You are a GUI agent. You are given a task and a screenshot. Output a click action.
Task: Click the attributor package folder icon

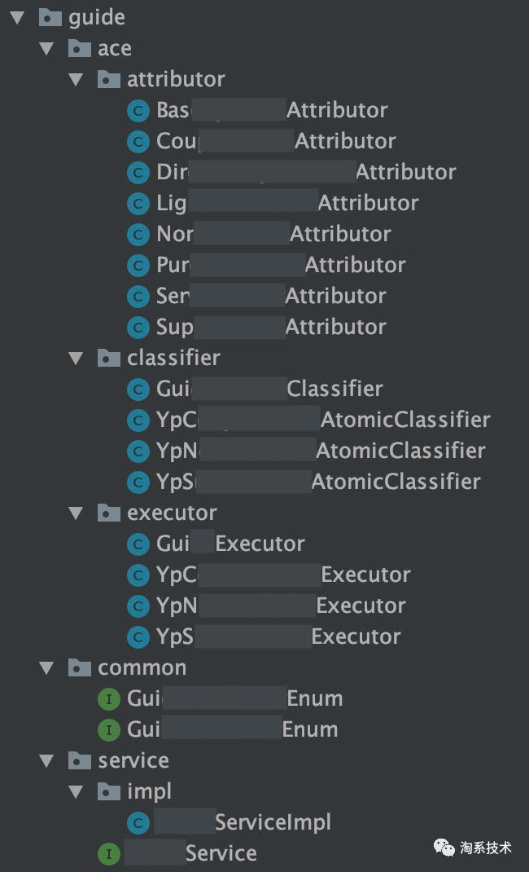click(x=109, y=79)
